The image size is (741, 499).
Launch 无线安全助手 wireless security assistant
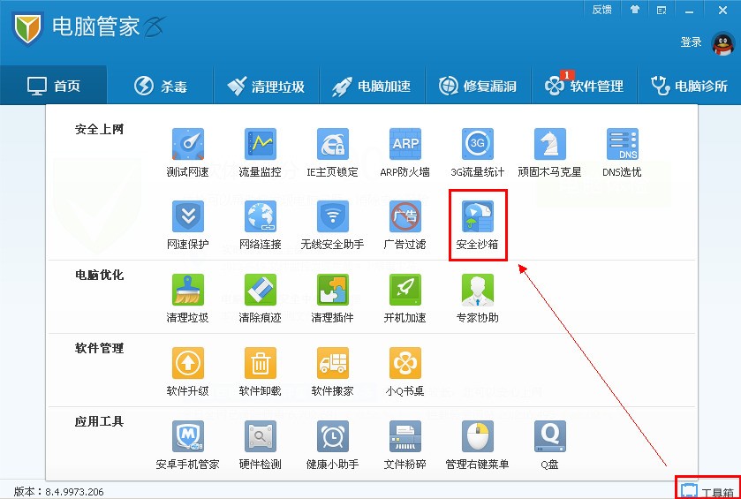tap(332, 225)
